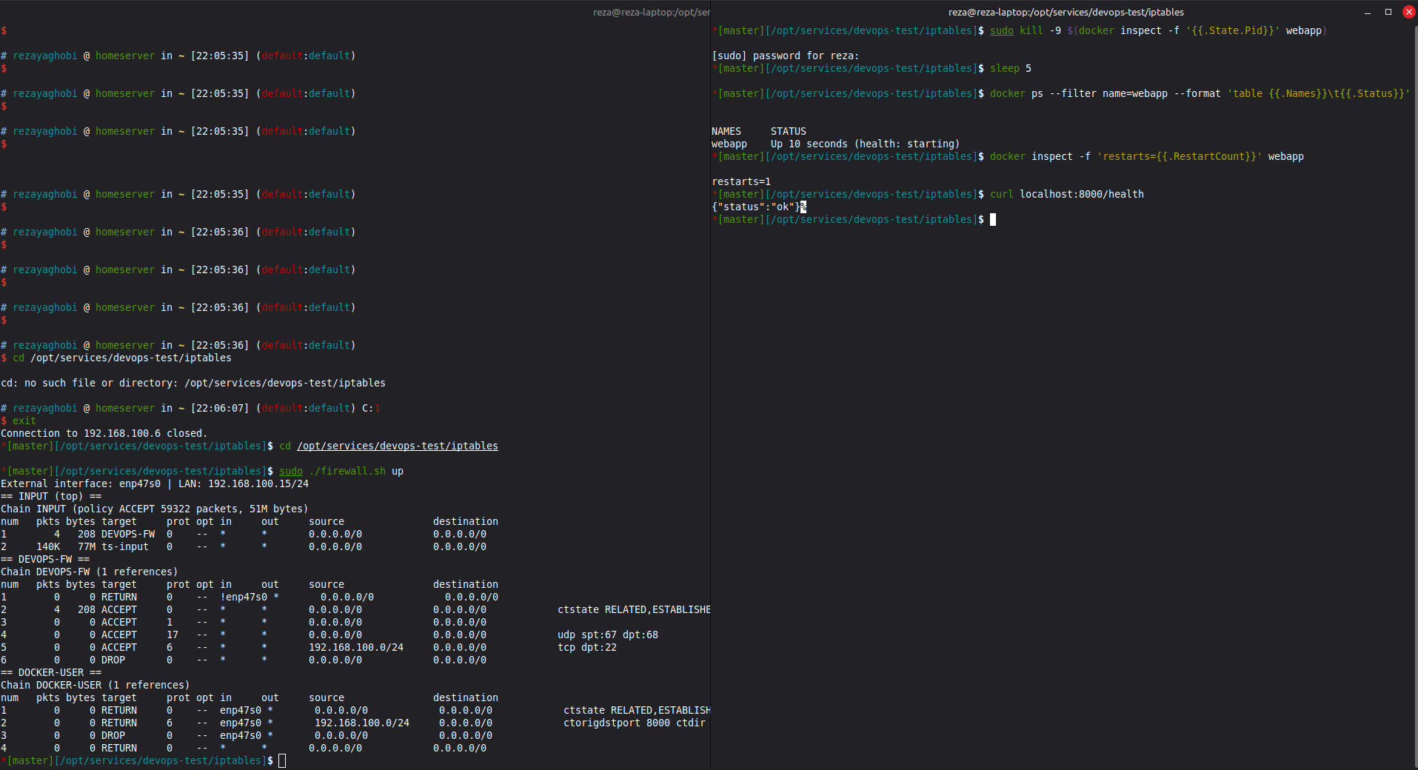This screenshot has height=770, width=1418.
Task: Click the left terminal title bar text
Action: click(x=651, y=12)
